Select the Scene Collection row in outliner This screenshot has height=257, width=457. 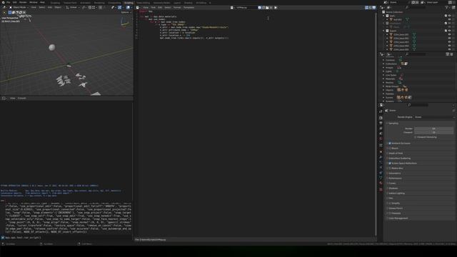(394, 12)
